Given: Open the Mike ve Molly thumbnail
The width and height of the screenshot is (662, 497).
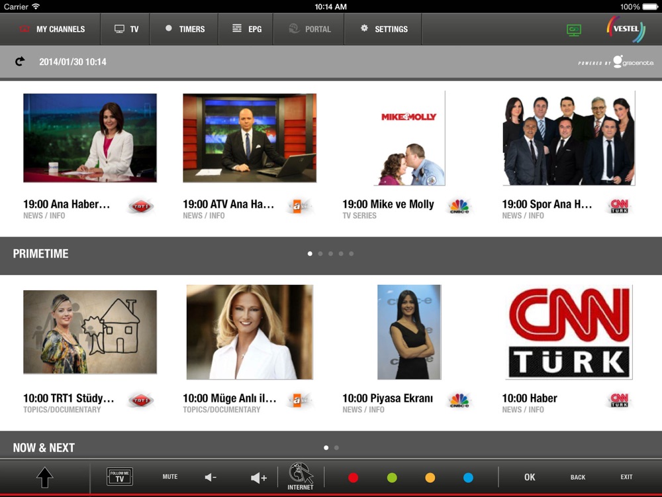Looking at the screenshot, I should click(x=409, y=138).
